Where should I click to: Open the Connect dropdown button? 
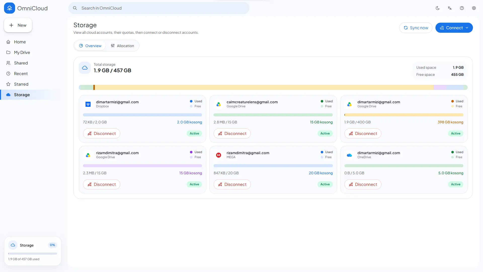click(454, 28)
